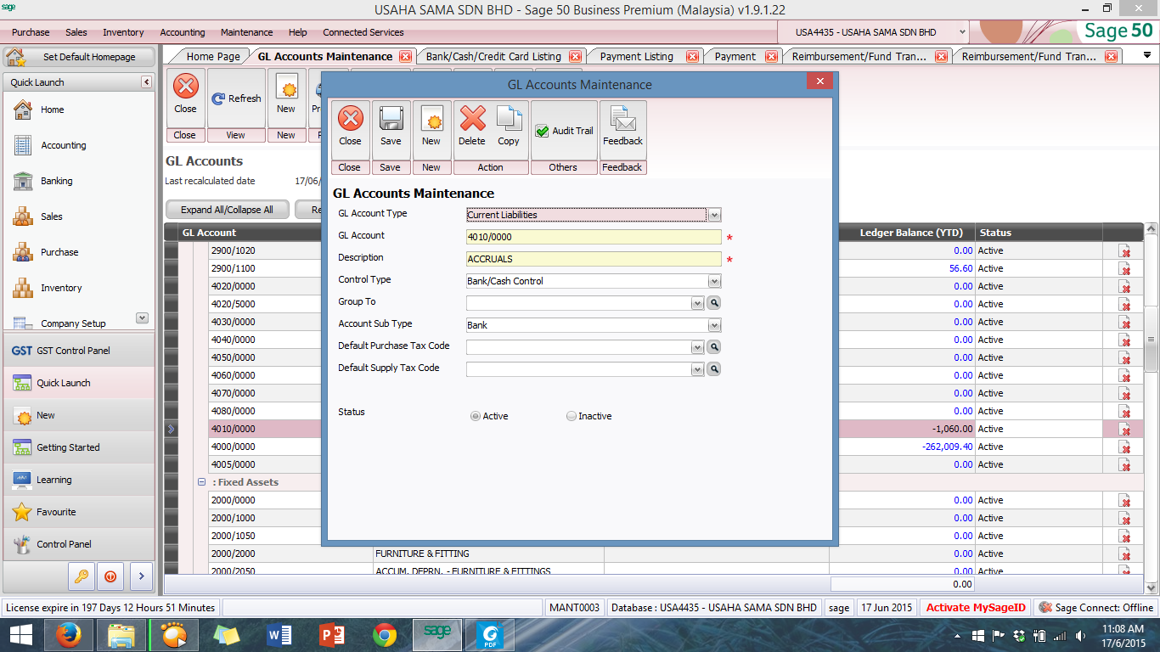
Task: Click the Windows Start button
Action: (20, 634)
